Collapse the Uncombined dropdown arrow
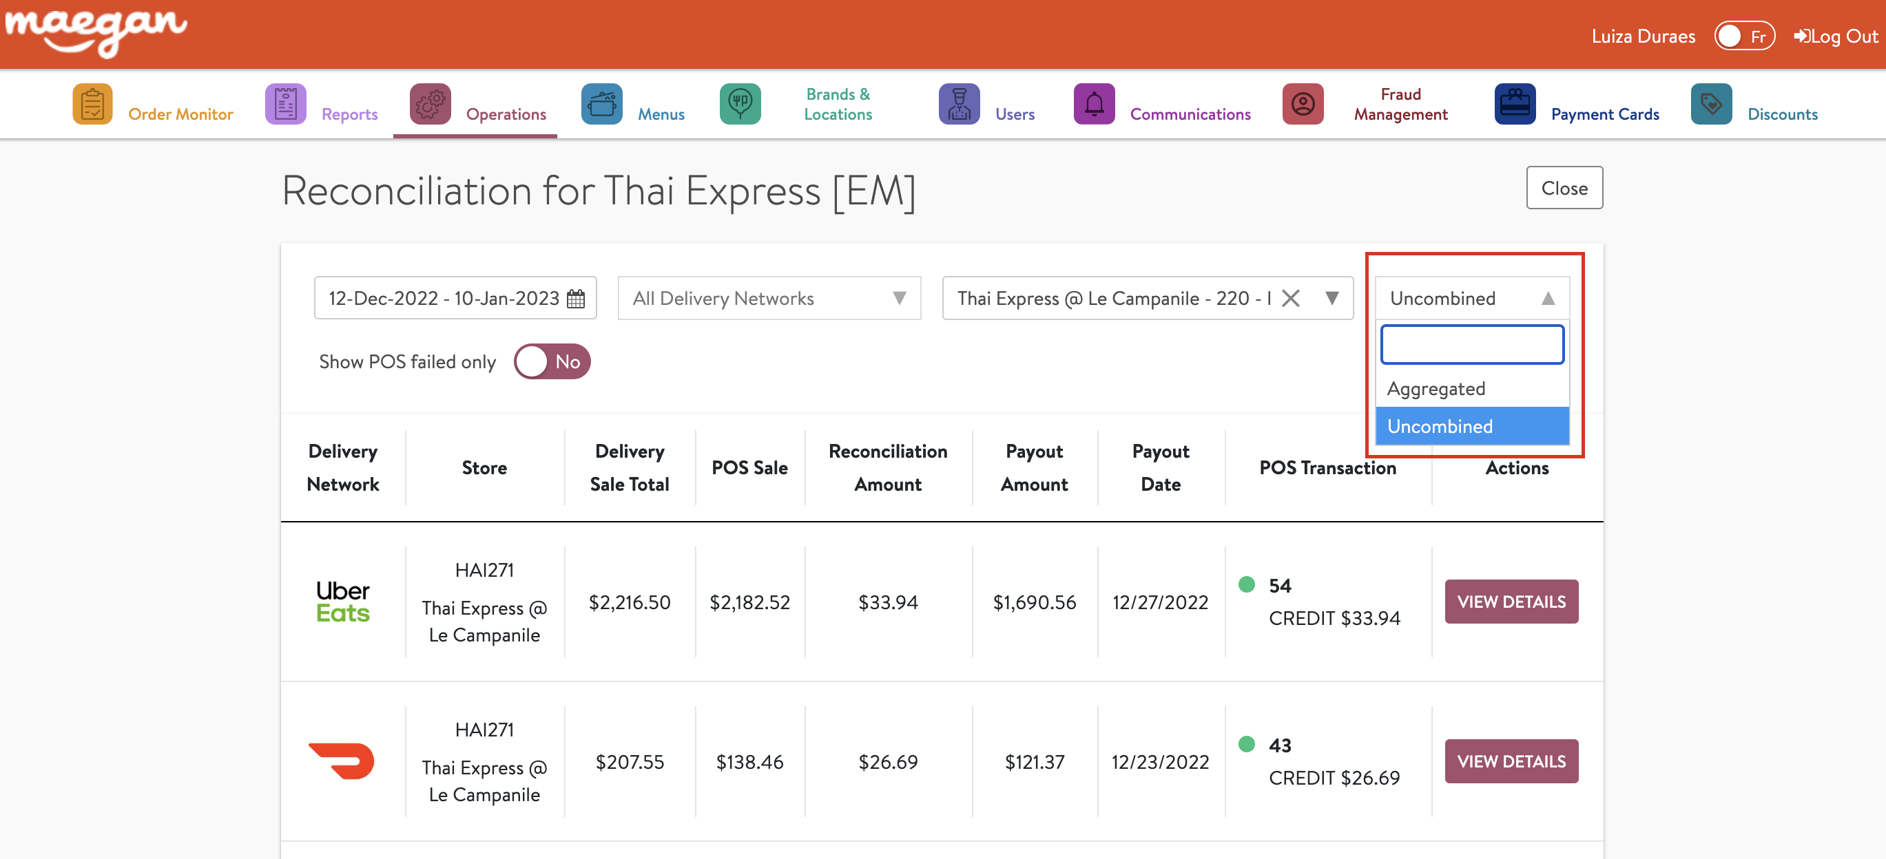 coord(1547,298)
